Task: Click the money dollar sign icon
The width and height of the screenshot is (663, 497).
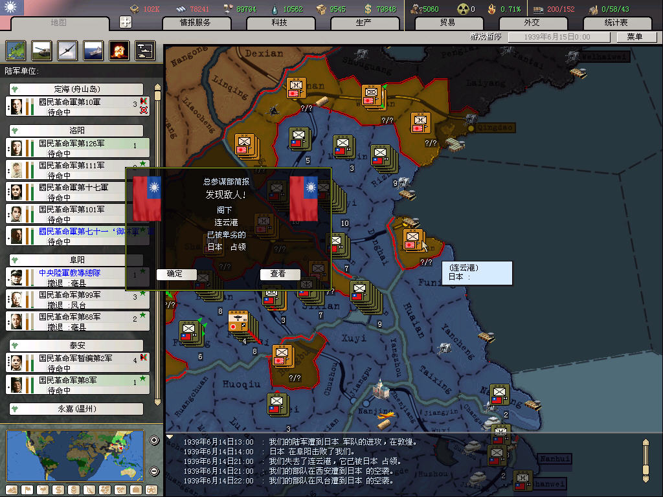Action: (x=368, y=9)
